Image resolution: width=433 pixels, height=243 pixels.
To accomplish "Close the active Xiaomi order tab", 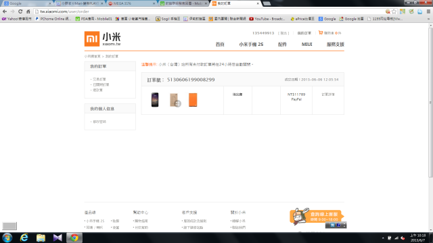I will coord(258,3).
